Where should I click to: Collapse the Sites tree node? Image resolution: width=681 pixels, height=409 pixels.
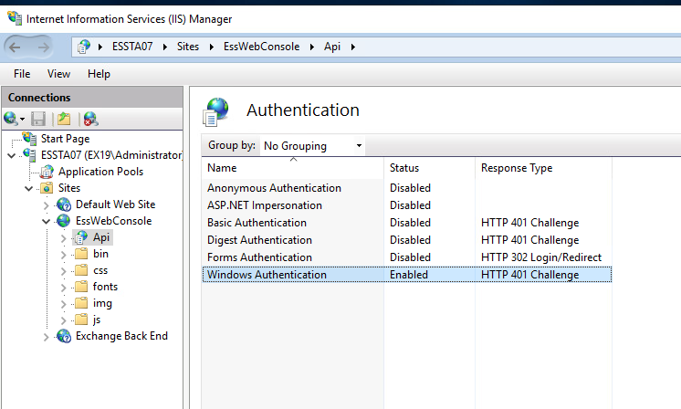pos(29,188)
